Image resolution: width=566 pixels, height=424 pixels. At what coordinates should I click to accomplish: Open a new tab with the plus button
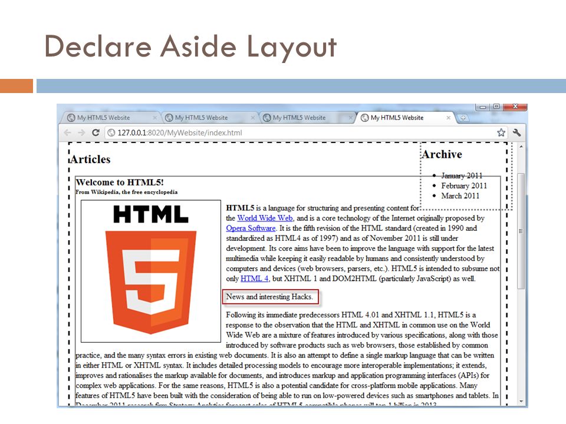click(x=463, y=118)
